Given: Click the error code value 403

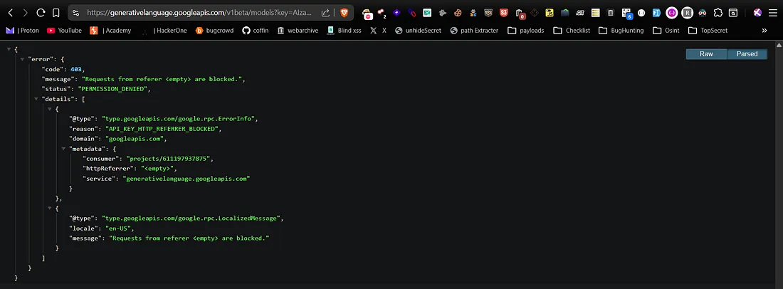Looking at the screenshot, I should click(76, 69).
